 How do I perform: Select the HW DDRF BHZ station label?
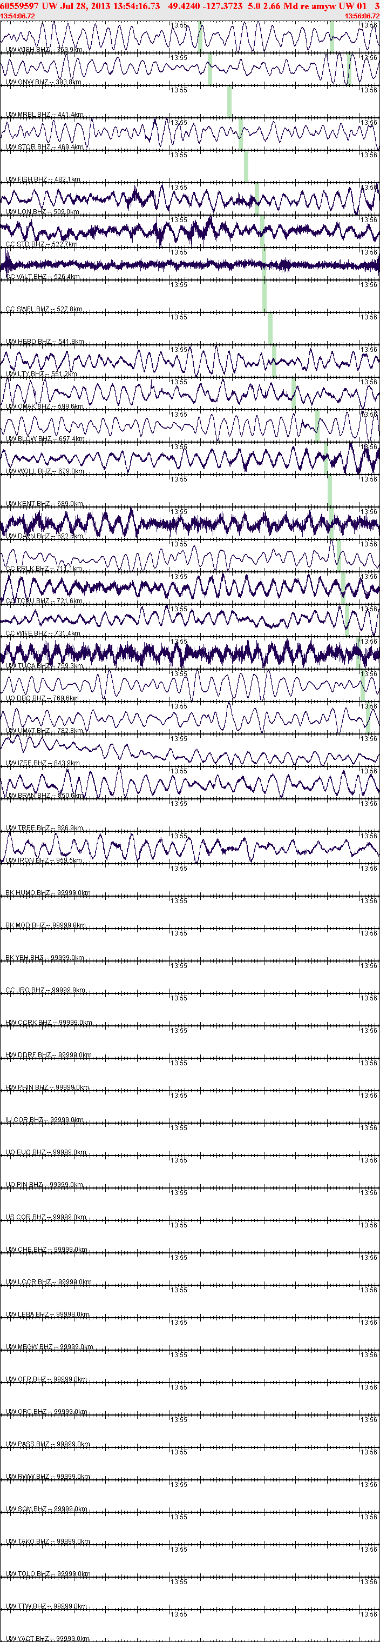pyautogui.click(x=49, y=1056)
